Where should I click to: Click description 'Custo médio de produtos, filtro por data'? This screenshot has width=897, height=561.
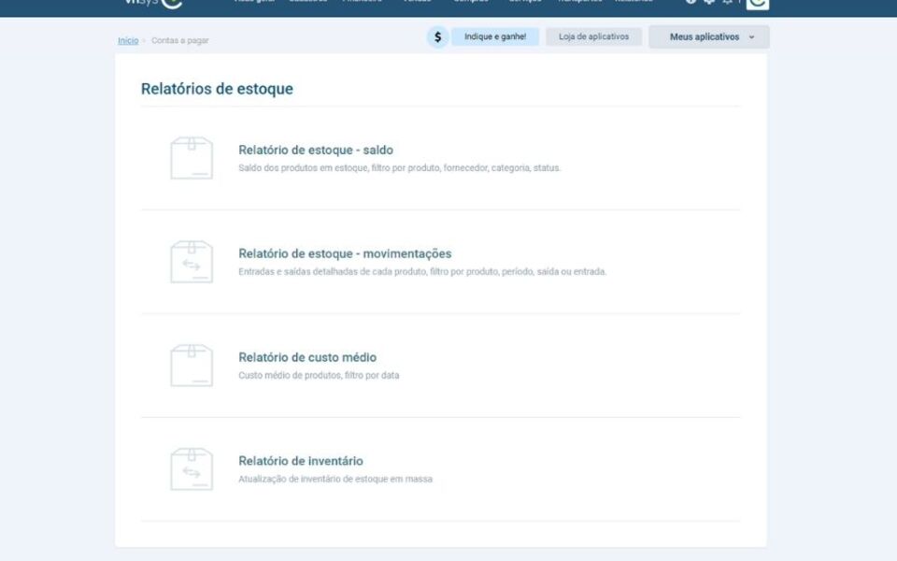(319, 376)
